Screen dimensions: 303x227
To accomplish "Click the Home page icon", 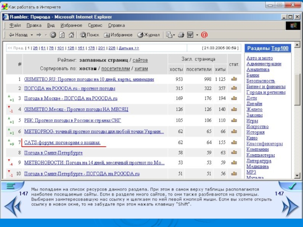I will [72, 35].
